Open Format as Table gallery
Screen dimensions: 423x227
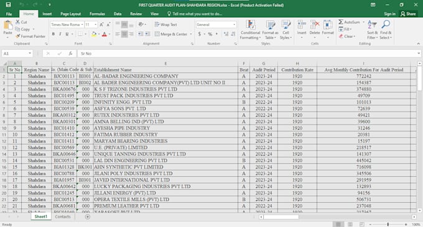click(x=270, y=30)
